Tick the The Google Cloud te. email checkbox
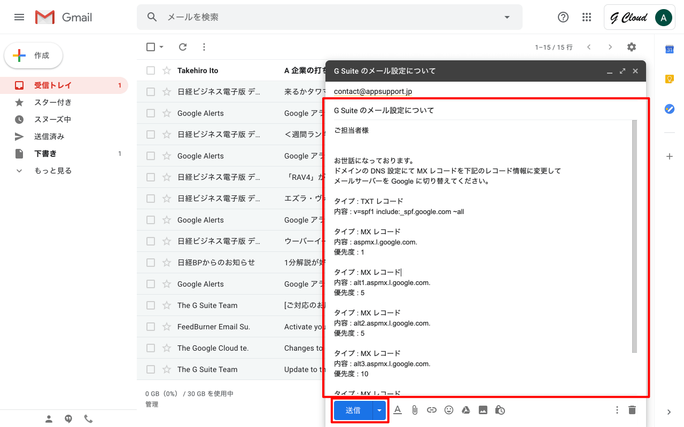684x427 pixels. coord(151,348)
